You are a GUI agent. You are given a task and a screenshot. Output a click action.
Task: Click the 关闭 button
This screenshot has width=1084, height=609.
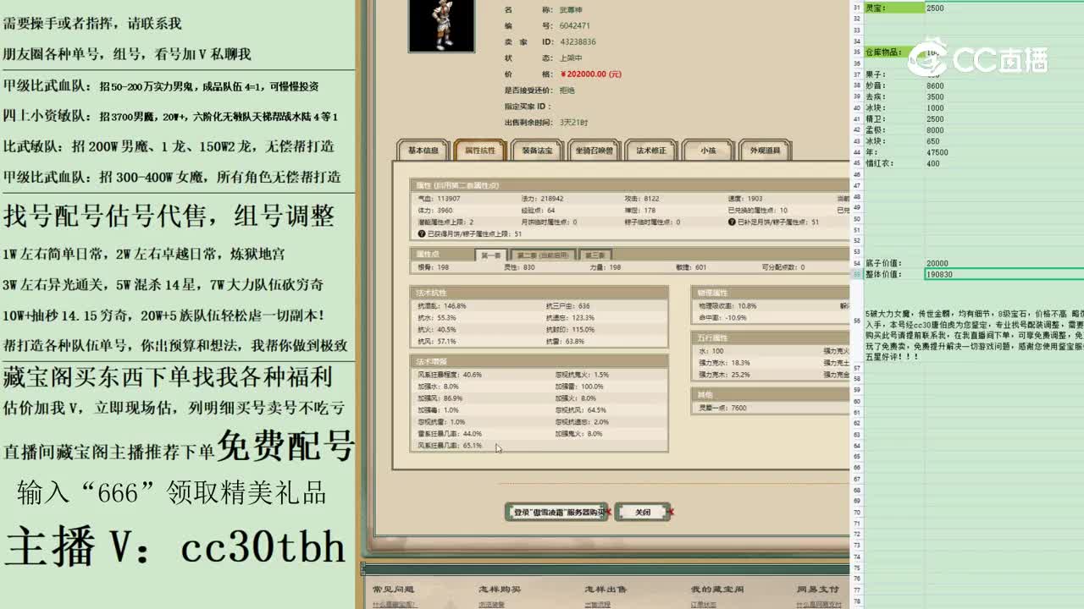pos(643,512)
